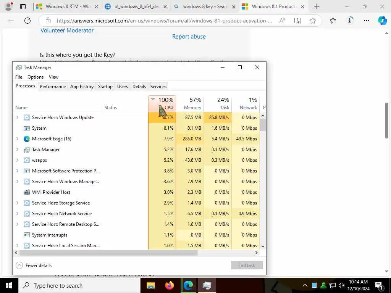Viewport: 391px width, 293px height.
Task: Show hidden system tray icons
Action: point(305,285)
